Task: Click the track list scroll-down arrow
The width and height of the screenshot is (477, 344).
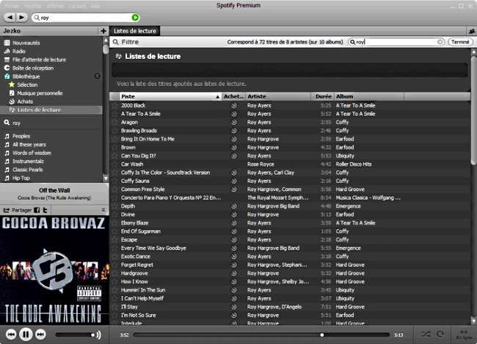Action: pos(473,320)
